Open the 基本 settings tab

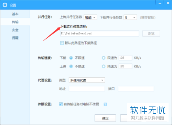pos(15,14)
